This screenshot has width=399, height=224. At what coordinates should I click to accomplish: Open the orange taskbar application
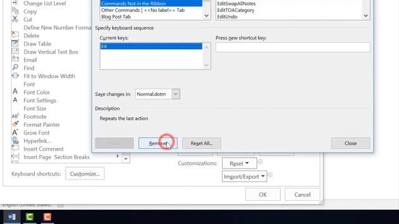coord(47,217)
